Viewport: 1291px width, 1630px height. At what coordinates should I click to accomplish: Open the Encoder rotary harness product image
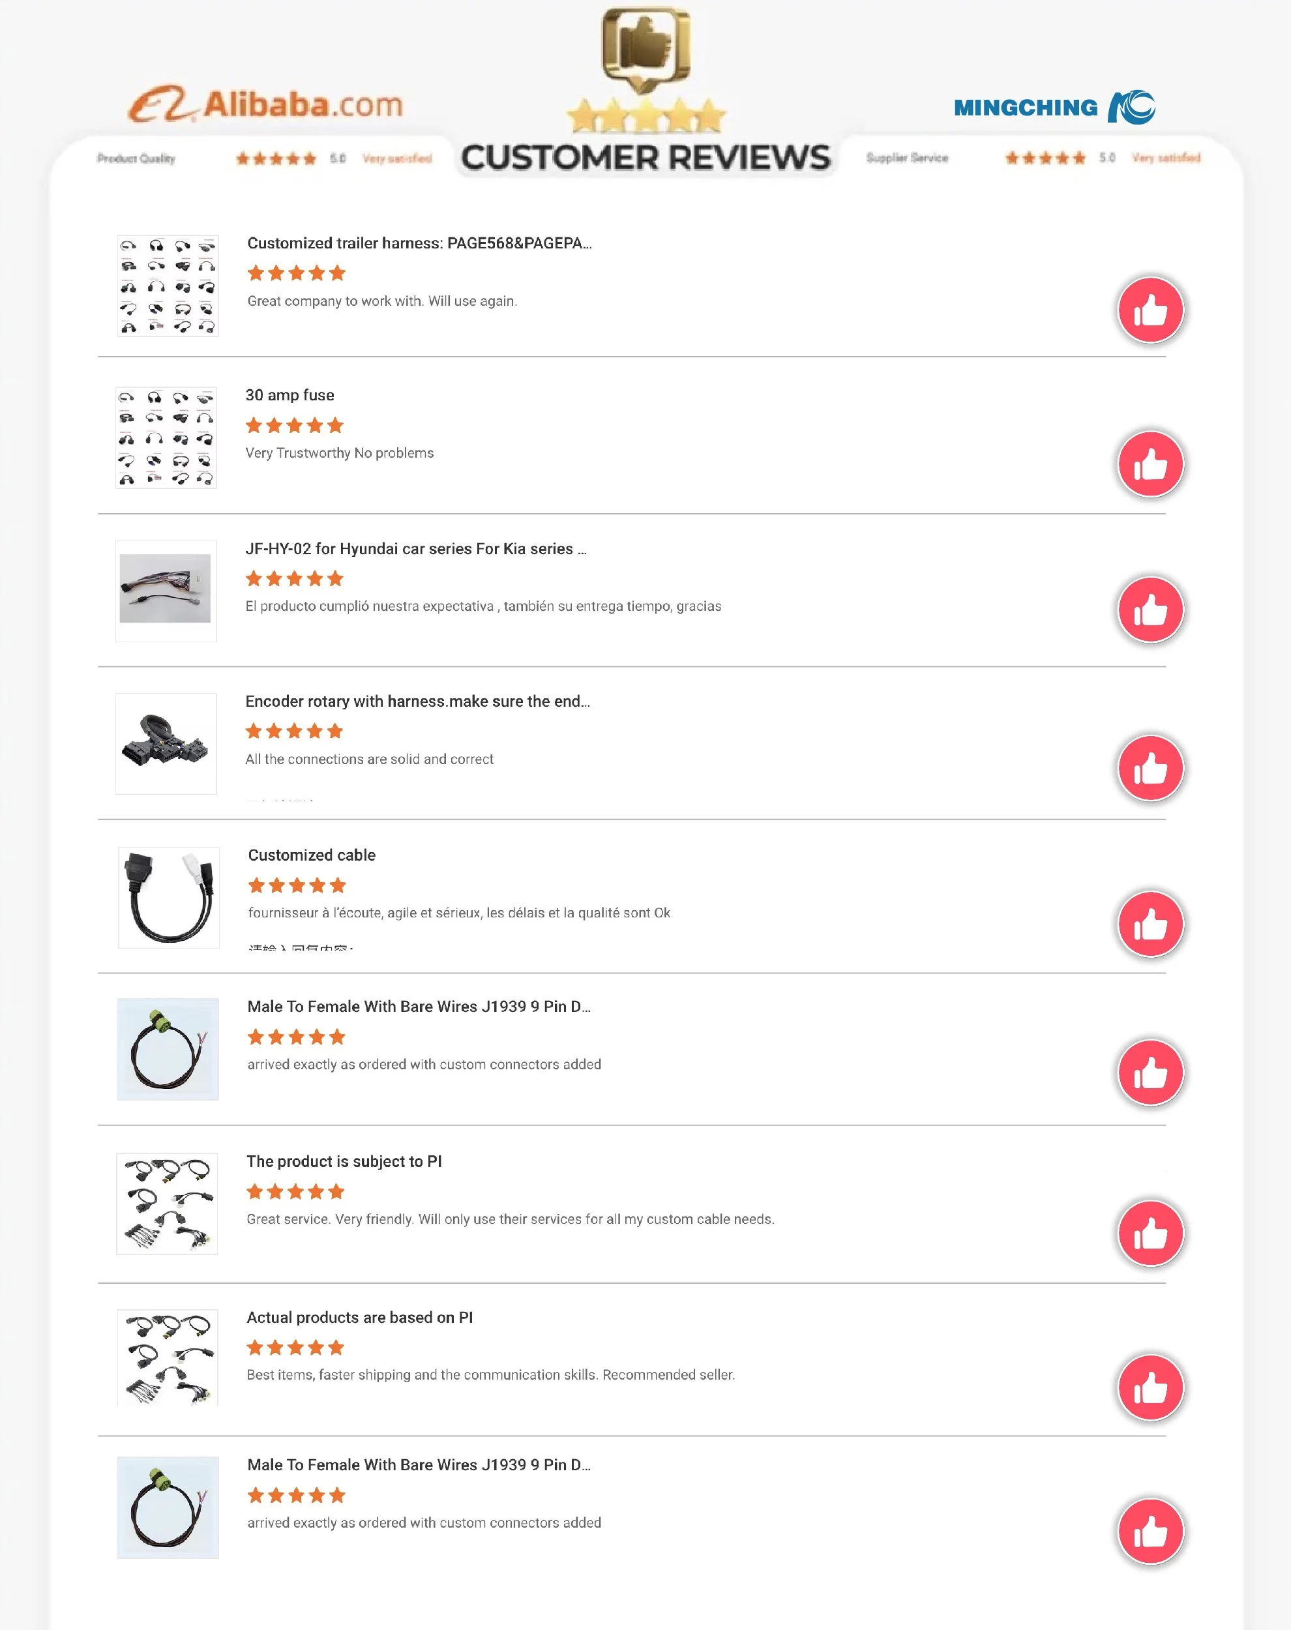tap(166, 743)
